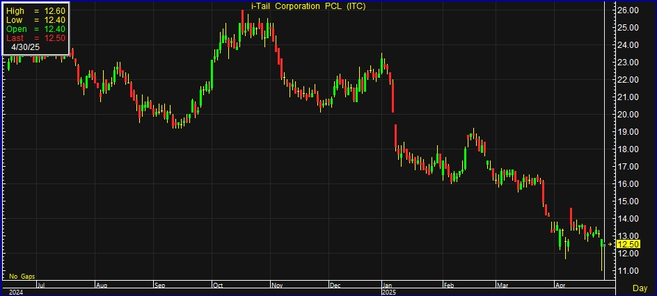Click the 22.00 price axis label
The height and width of the screenshot is (296, 657).
click(x=628, y=79)
